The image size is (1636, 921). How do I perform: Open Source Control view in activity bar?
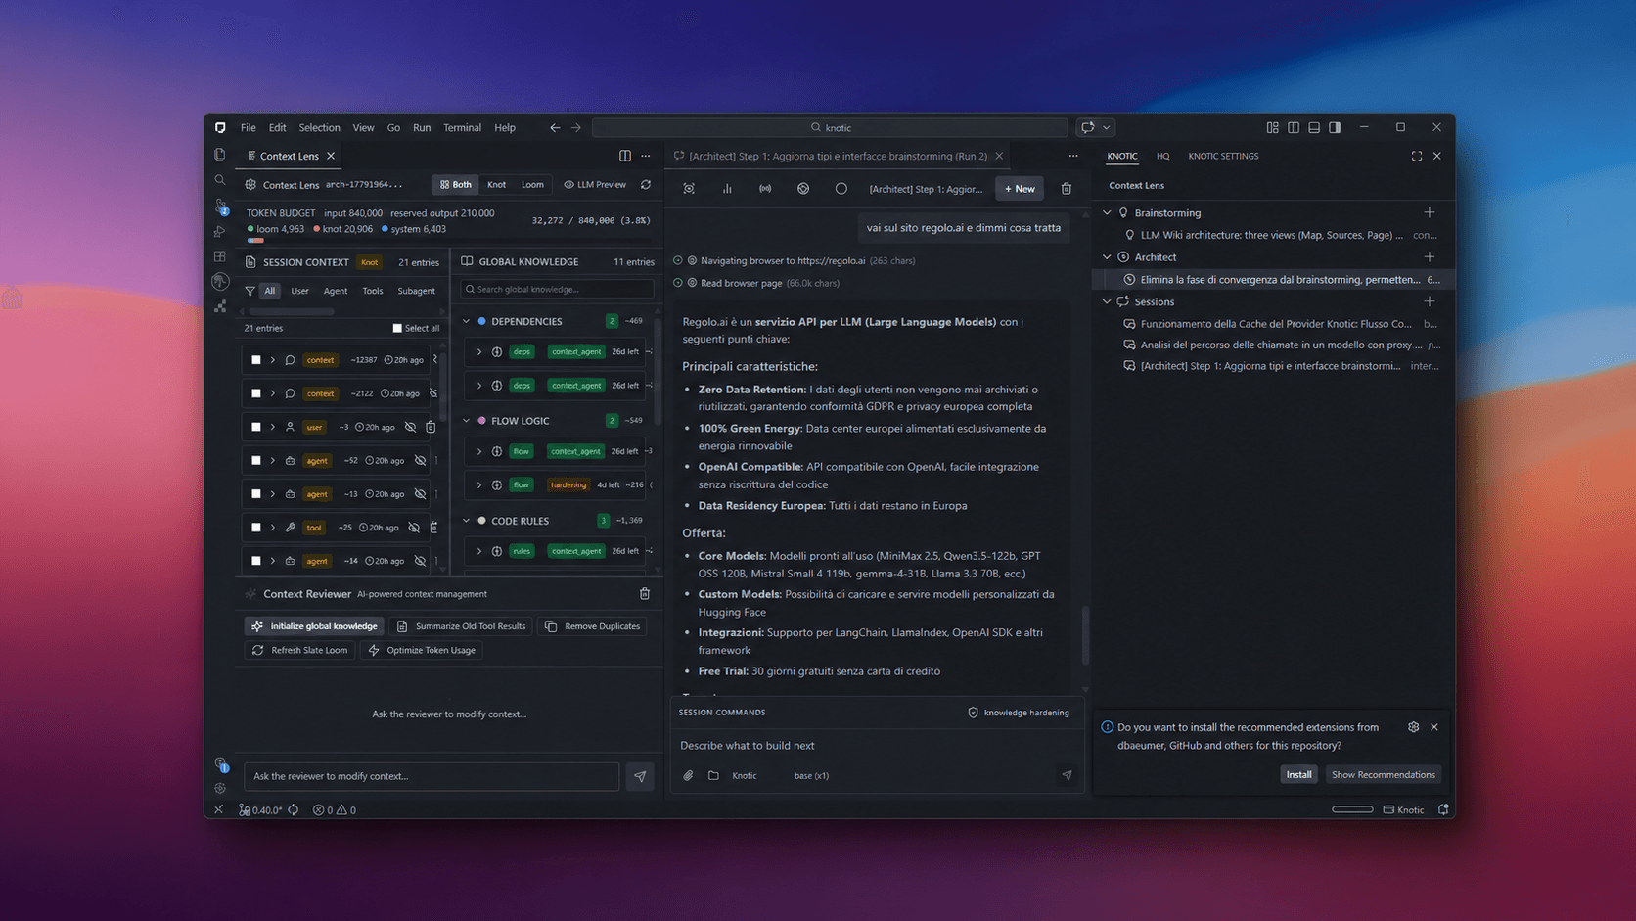pos(220,206)
